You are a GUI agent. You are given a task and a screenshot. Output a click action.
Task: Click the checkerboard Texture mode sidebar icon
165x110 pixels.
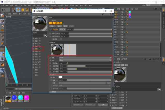click(x=2, y=26)
